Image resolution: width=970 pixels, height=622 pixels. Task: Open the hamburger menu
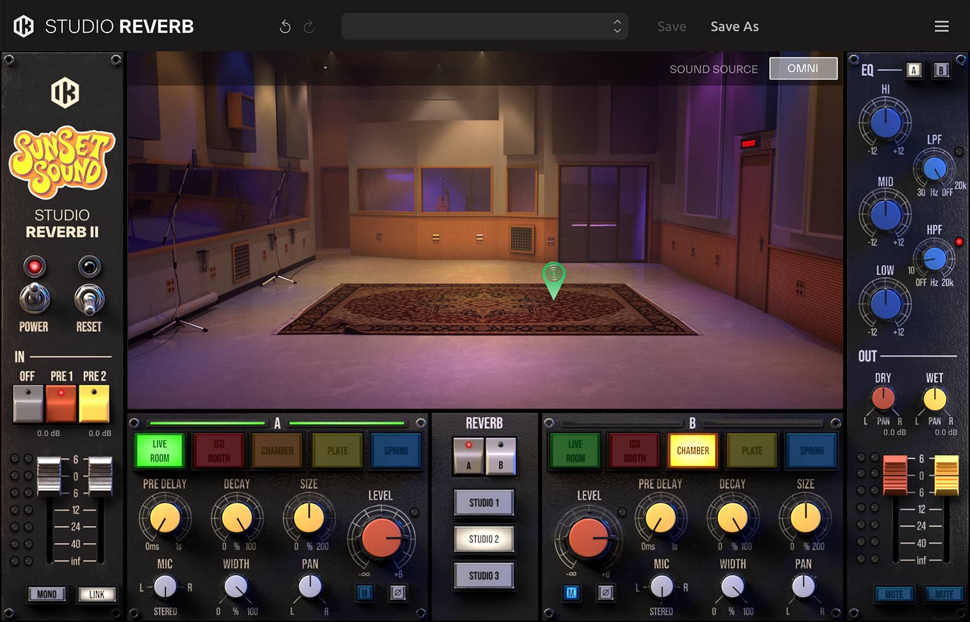click(x=941, y=27)
